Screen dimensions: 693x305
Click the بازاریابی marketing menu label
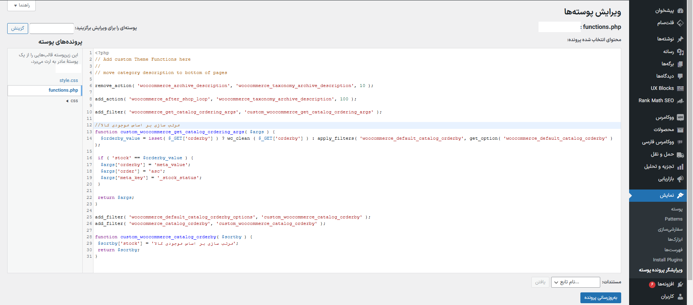(666, 179)
